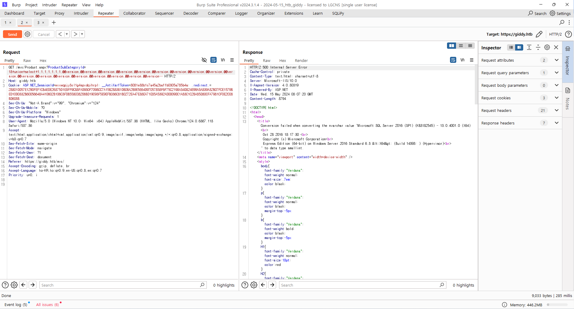Jump to previous response search match

[x=263, y=285]
